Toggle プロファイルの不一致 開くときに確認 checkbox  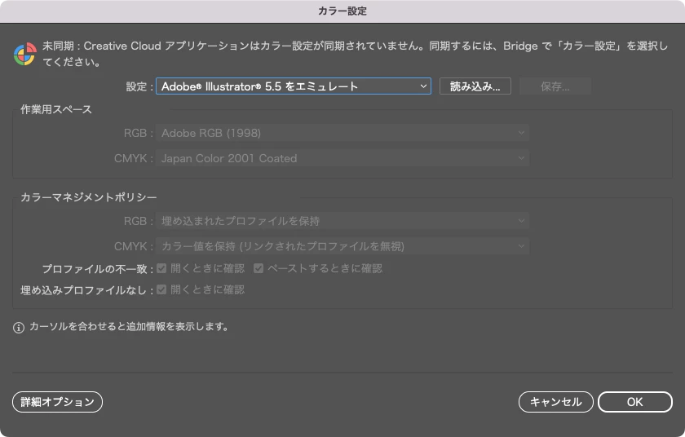(x=161, y=268)
